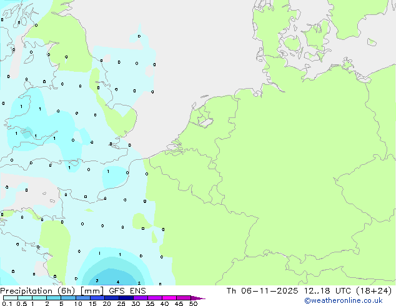The width and height of the screenshot is (396, 306).
Task: Click the '(18+24)' forecast offset text
Action: tap(374, 291)
